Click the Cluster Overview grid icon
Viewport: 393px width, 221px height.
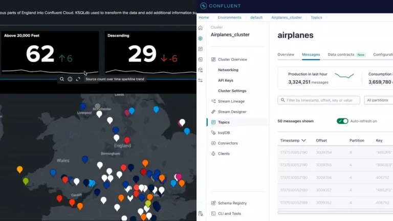213,59
